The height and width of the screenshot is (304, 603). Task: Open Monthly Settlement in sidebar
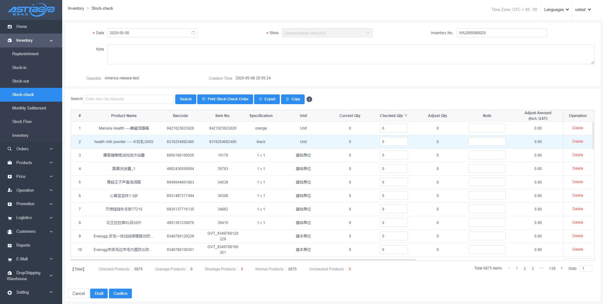(x=29, y=108)
